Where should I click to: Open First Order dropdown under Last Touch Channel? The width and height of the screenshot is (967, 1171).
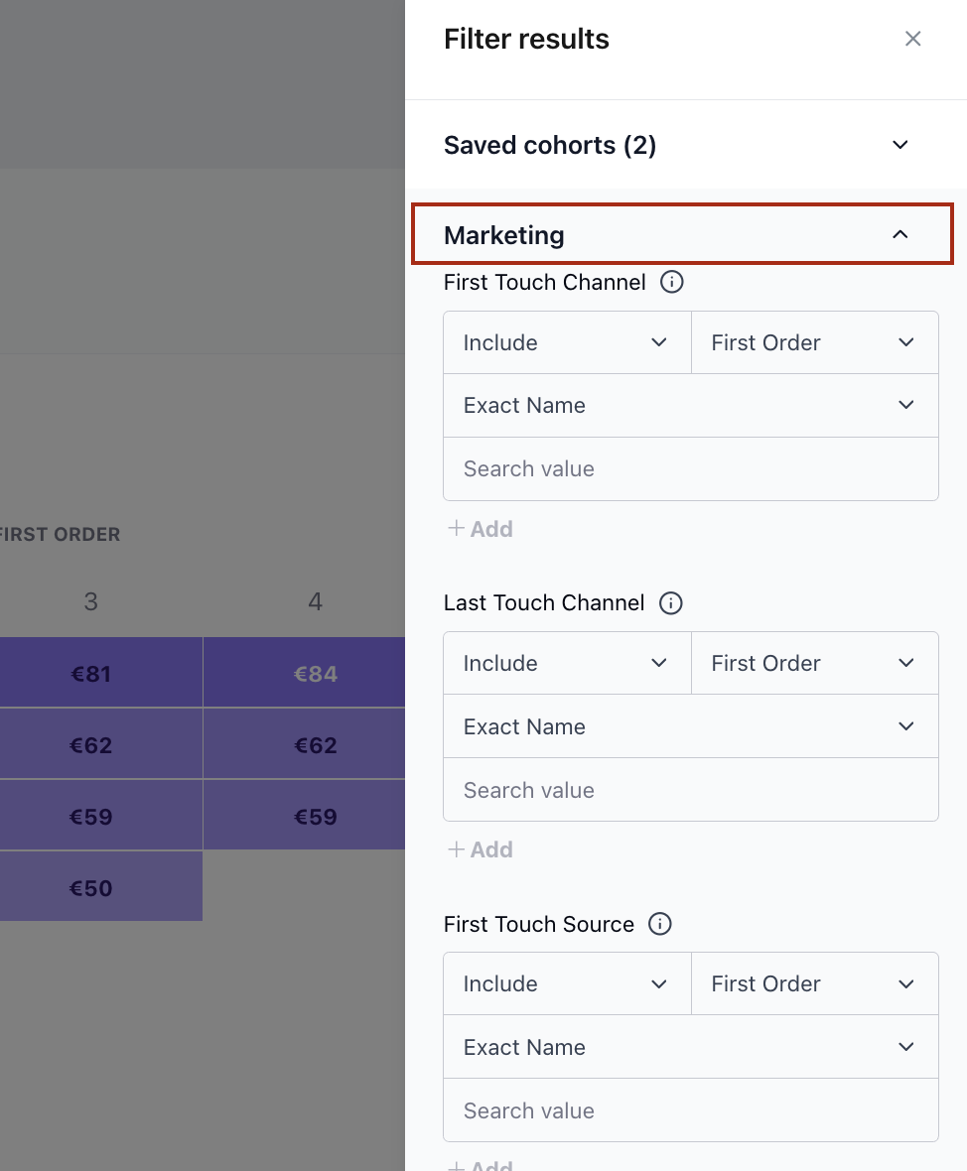(814, 664)
